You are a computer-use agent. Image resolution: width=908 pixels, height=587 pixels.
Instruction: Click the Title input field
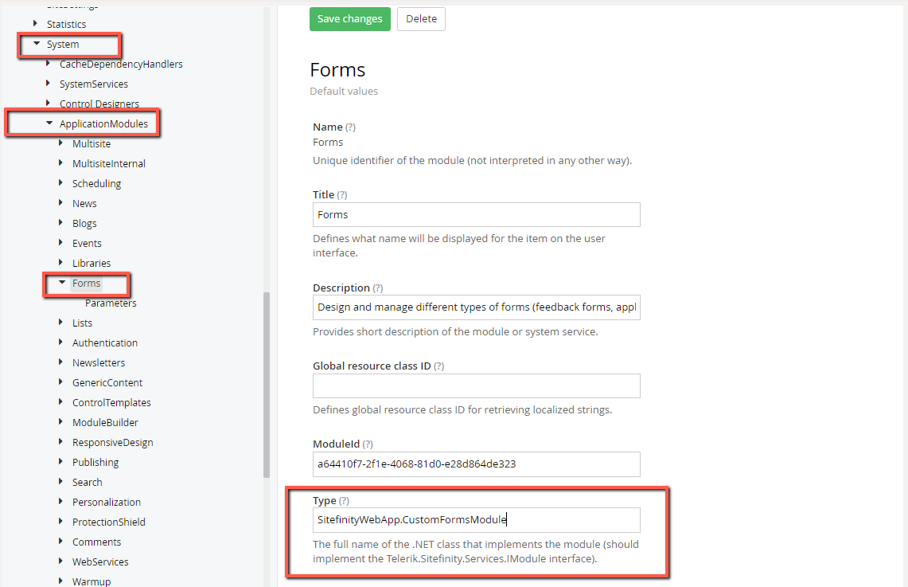(x=476, y=214)
